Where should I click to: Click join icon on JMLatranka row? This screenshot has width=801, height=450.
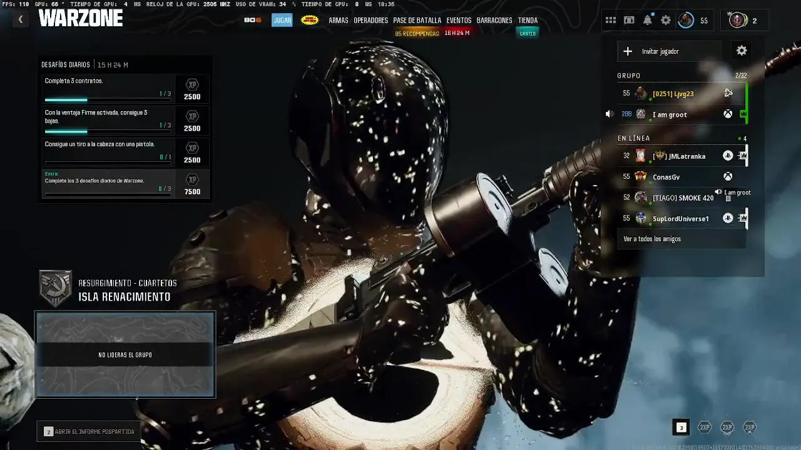[742, 156]
